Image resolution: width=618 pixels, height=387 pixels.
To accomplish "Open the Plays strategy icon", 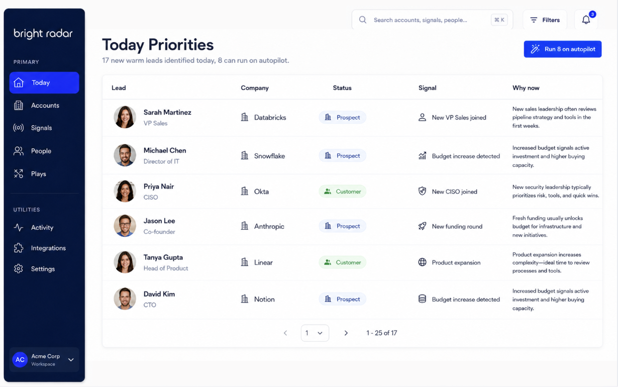I will coord(19,174).
